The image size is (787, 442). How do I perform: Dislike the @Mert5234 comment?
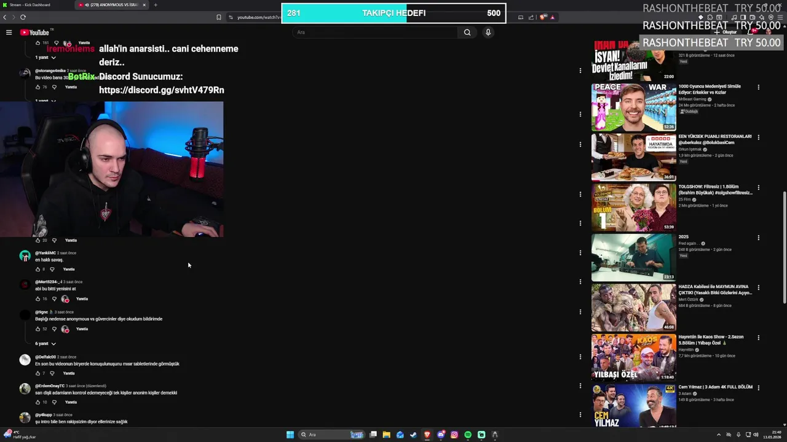point(54,299)
